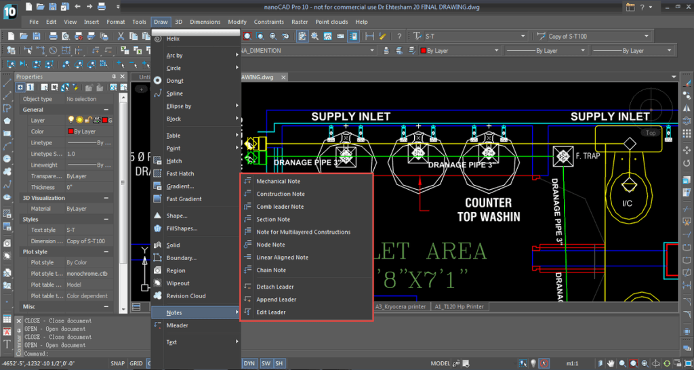The image size is (694, 370).
Task: Toggle SNAP mode in status bar
Action: 118,364
